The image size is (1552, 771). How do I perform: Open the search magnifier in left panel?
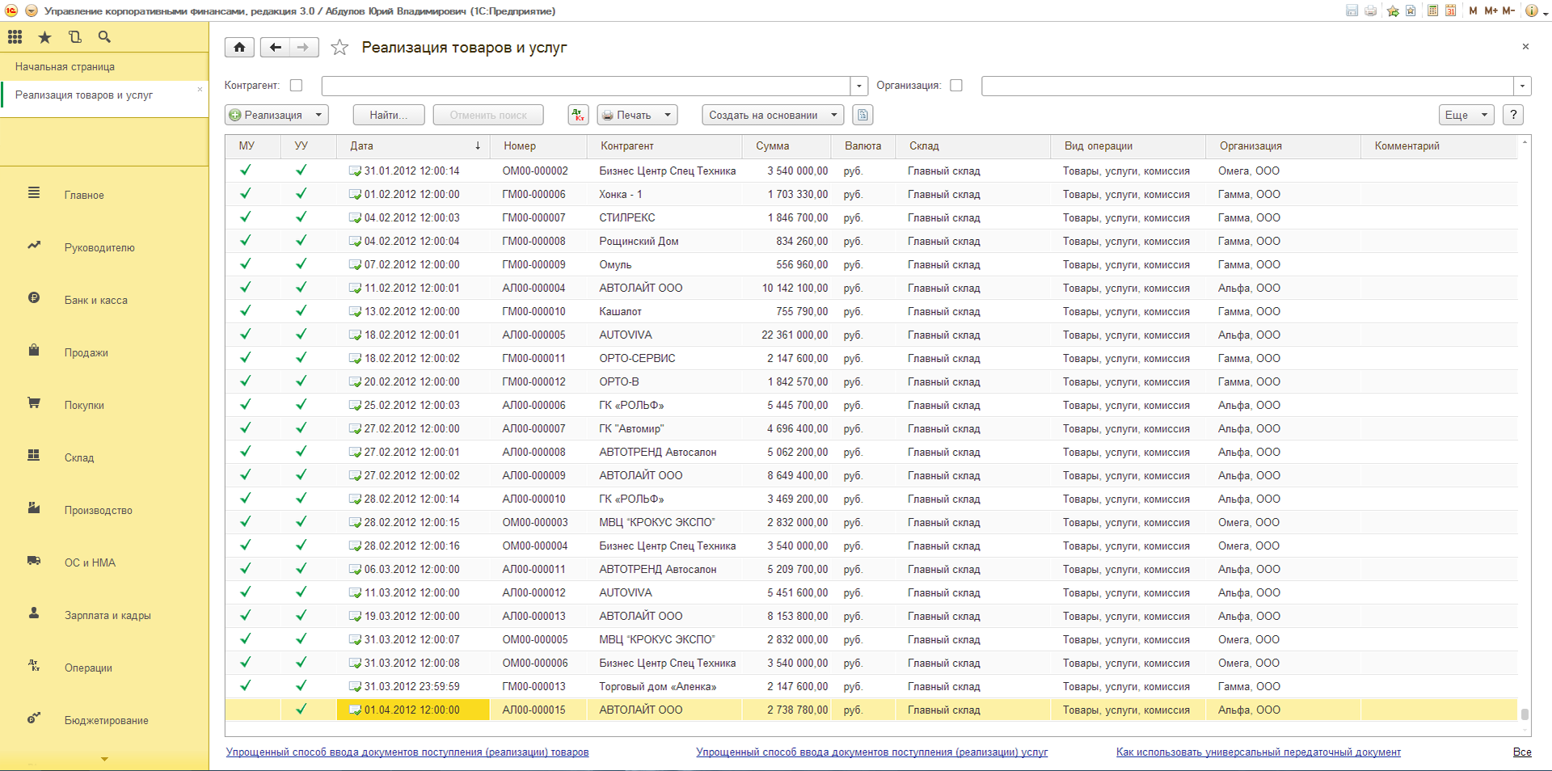click(x=104, y=37)
